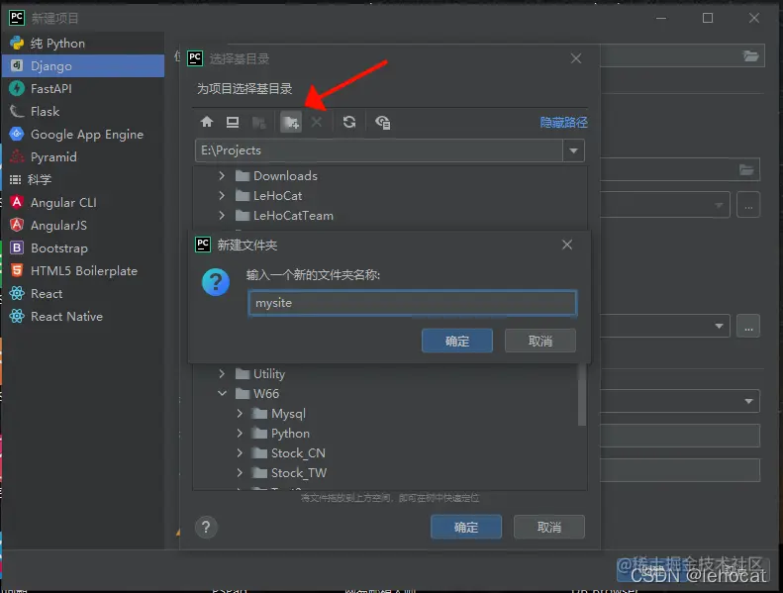The height and width of the screenshot is (593, 783).
Task: Choose React project type
Action: [83, 293]
